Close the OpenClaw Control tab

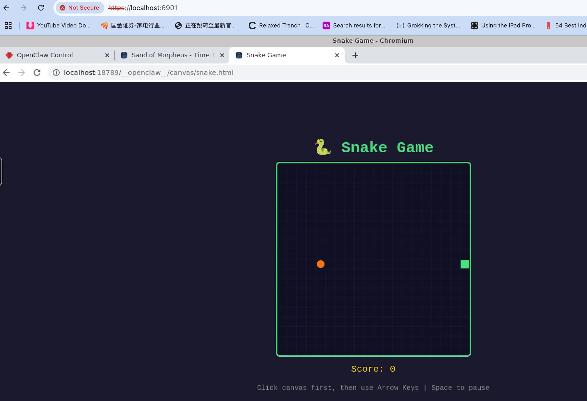(x=107, y=55)
